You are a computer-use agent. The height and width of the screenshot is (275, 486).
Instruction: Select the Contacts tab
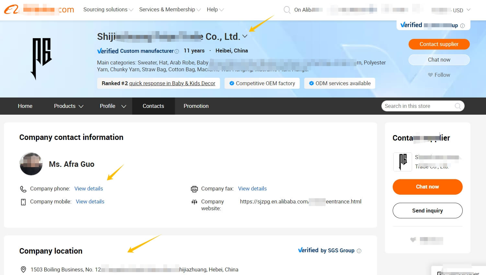[x=153, y=106]
